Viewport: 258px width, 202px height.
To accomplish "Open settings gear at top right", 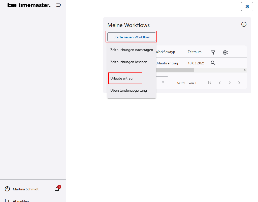I will (247, 7).
